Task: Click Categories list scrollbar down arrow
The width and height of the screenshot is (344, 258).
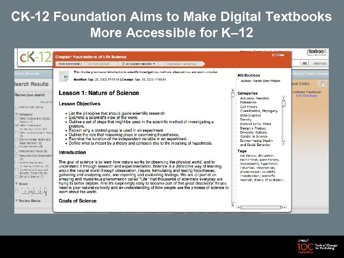Action: click(284, 144)
